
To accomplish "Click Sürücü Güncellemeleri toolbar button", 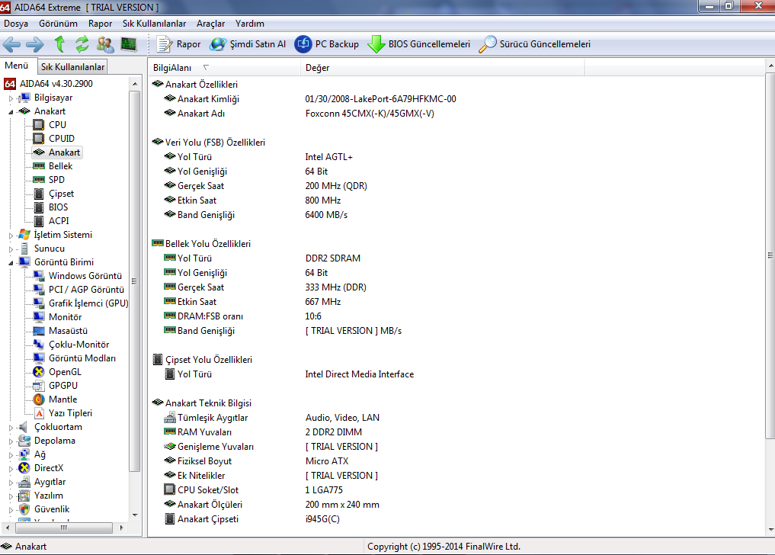I will [x=535, y=44].
